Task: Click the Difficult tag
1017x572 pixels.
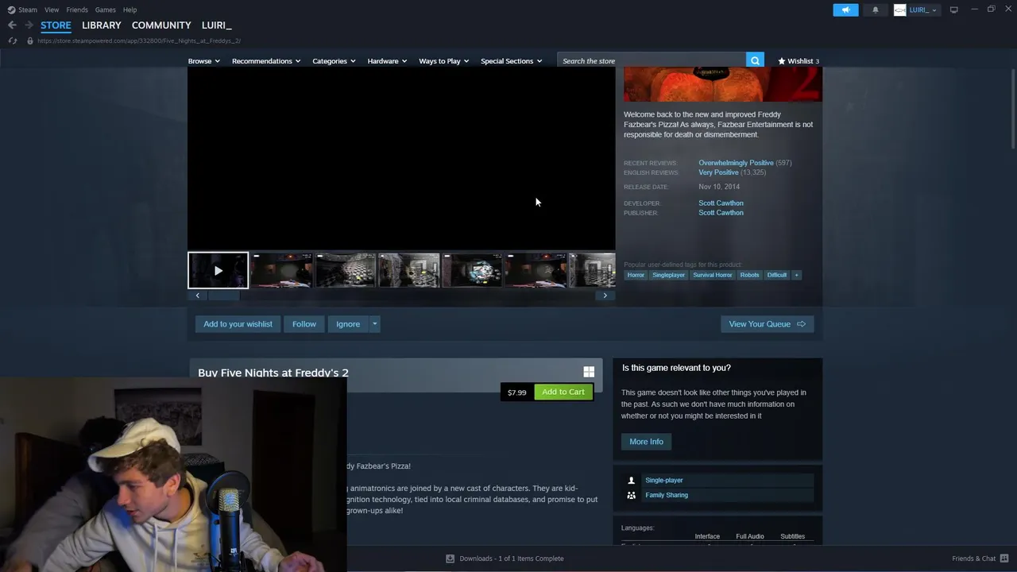Action: point(776,275)
